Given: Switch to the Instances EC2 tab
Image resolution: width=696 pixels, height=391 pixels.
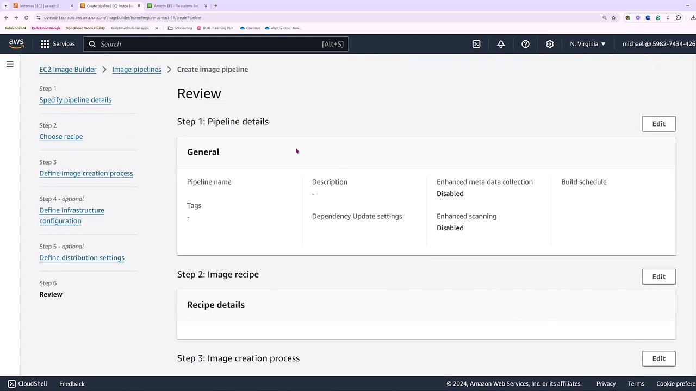Looking at the screenshot, I should (43, 6).
